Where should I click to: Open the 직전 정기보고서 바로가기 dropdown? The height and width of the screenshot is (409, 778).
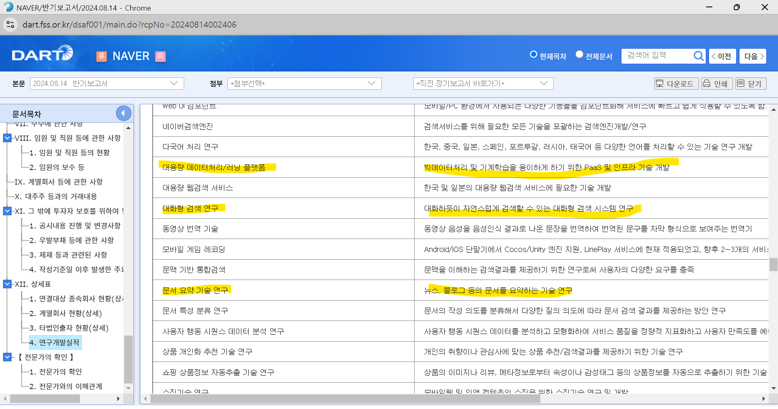point(483,84)
